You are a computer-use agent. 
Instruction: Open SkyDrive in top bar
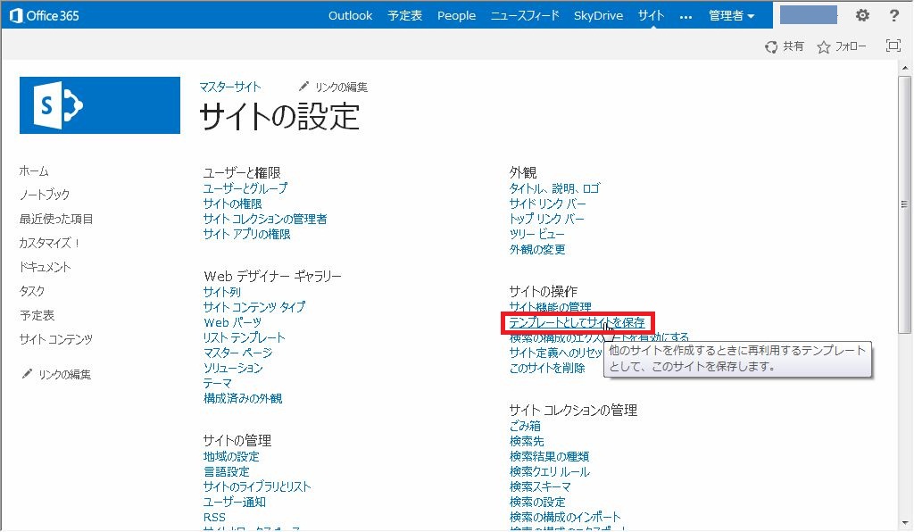pyautogui.click(x=598, y=16)
